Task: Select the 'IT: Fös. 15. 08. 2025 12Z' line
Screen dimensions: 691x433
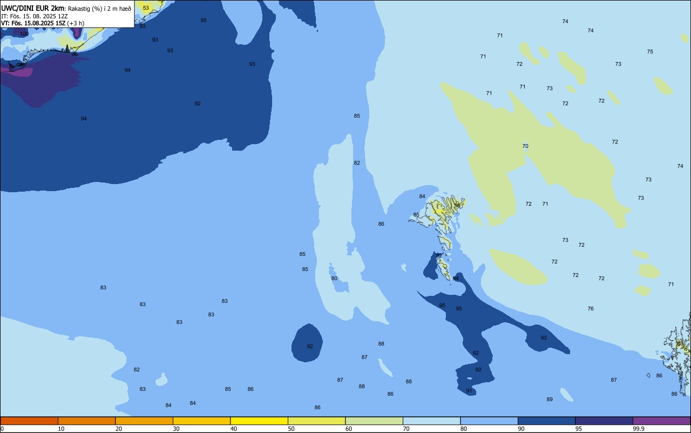Action: click(34, 16)
